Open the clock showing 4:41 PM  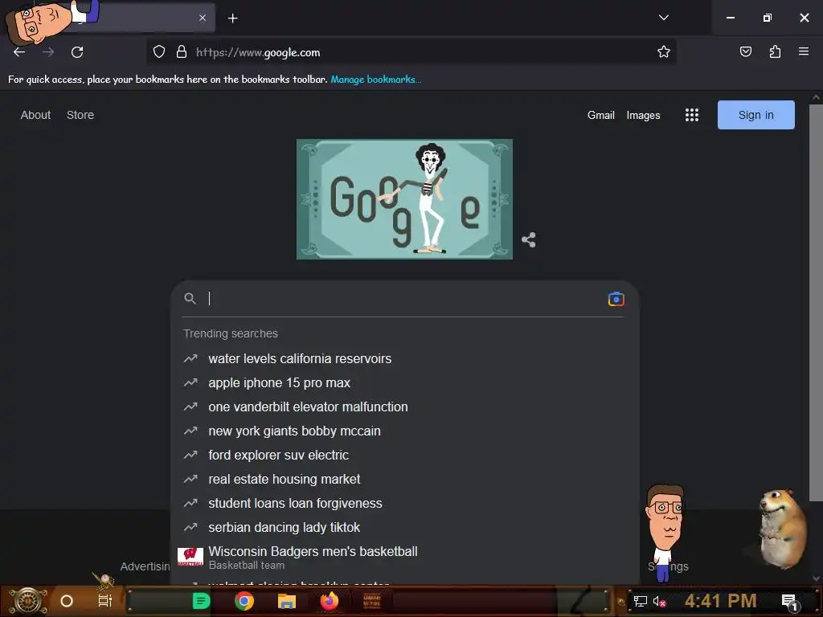pyautogui.click(x=720, y=601)
